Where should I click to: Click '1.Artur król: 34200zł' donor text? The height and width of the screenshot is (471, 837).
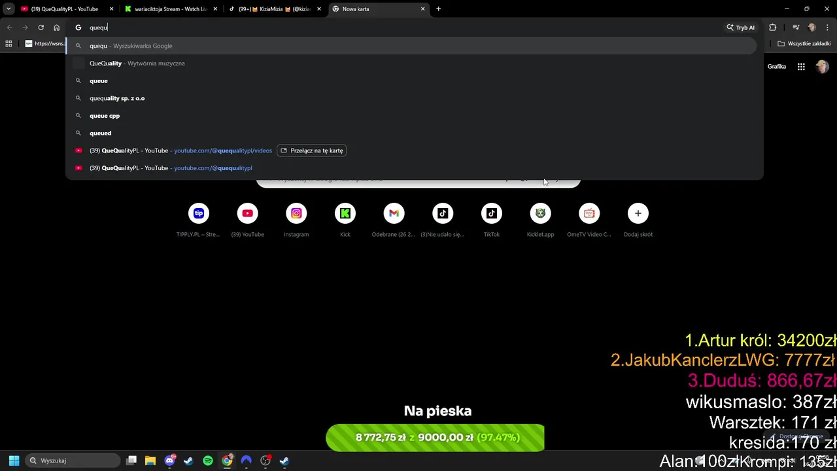[x=760, y=341]
